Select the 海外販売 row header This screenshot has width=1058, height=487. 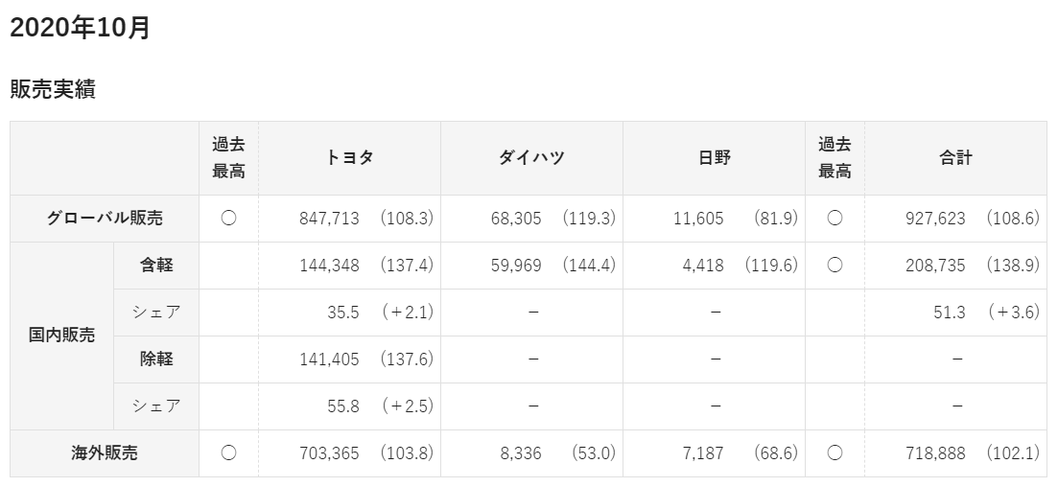click(x=105, y=453)
